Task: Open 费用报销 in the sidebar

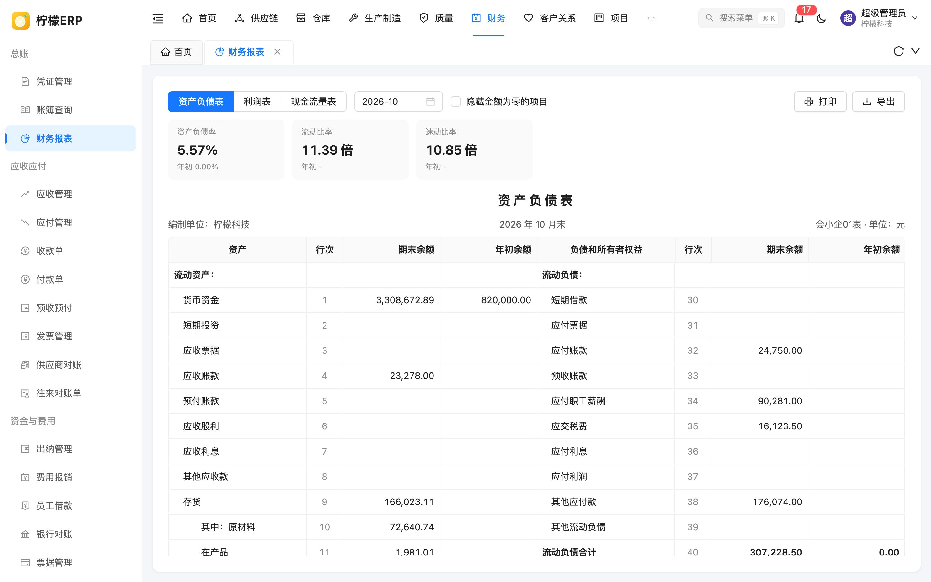Action: [71, 477]
